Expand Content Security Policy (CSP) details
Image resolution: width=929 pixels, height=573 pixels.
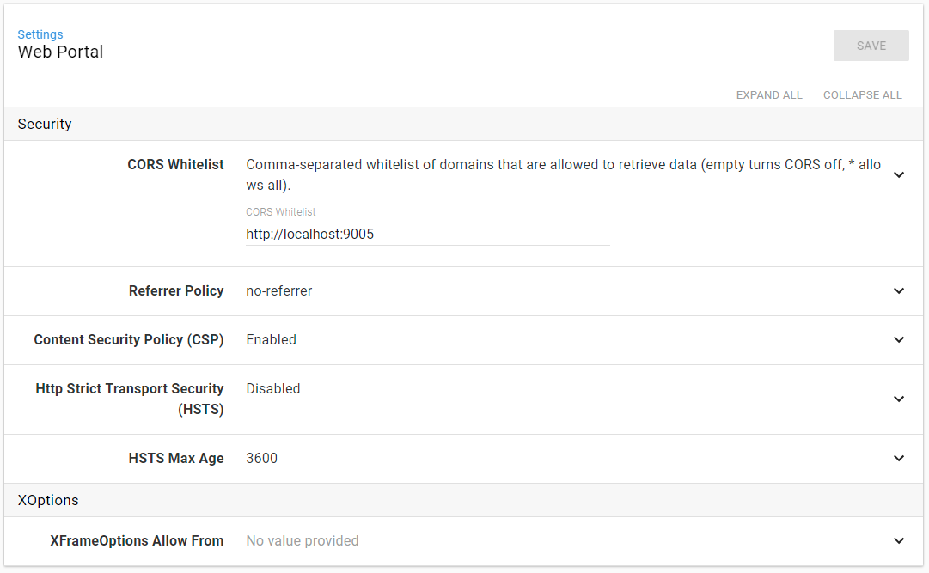point(899,339)
